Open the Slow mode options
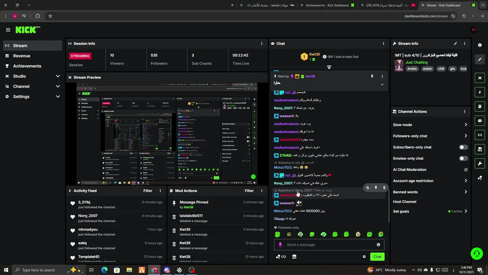 point(430,125)
